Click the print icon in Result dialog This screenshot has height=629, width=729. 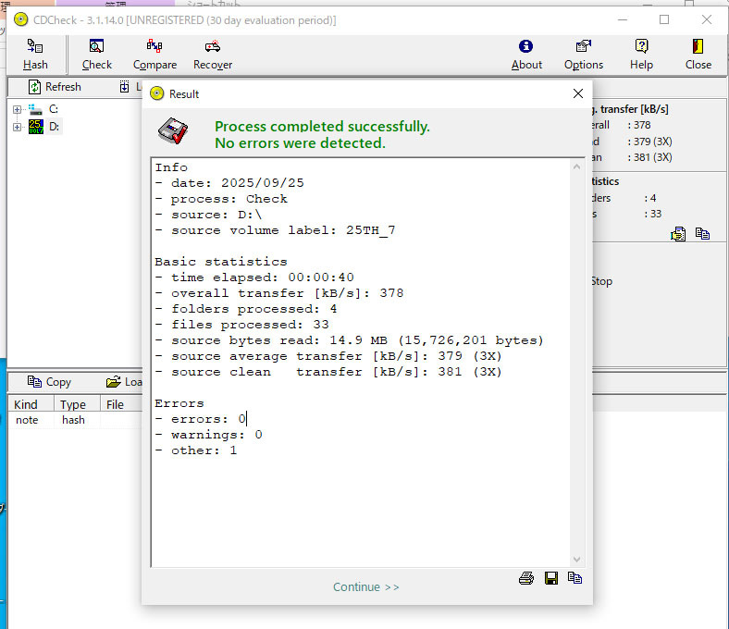pos(526,578)
